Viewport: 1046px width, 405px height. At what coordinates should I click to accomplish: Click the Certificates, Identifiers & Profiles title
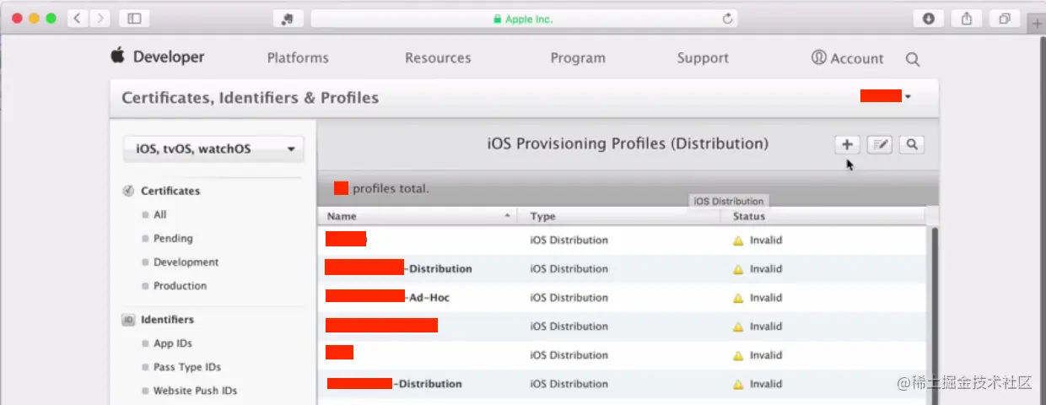coord(250,98)
